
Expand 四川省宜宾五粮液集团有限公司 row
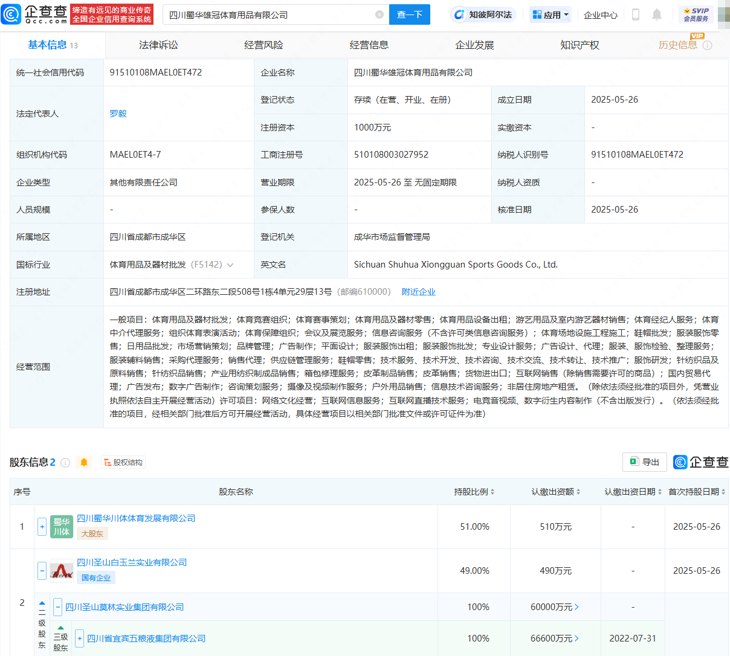[x=79, y=638]
